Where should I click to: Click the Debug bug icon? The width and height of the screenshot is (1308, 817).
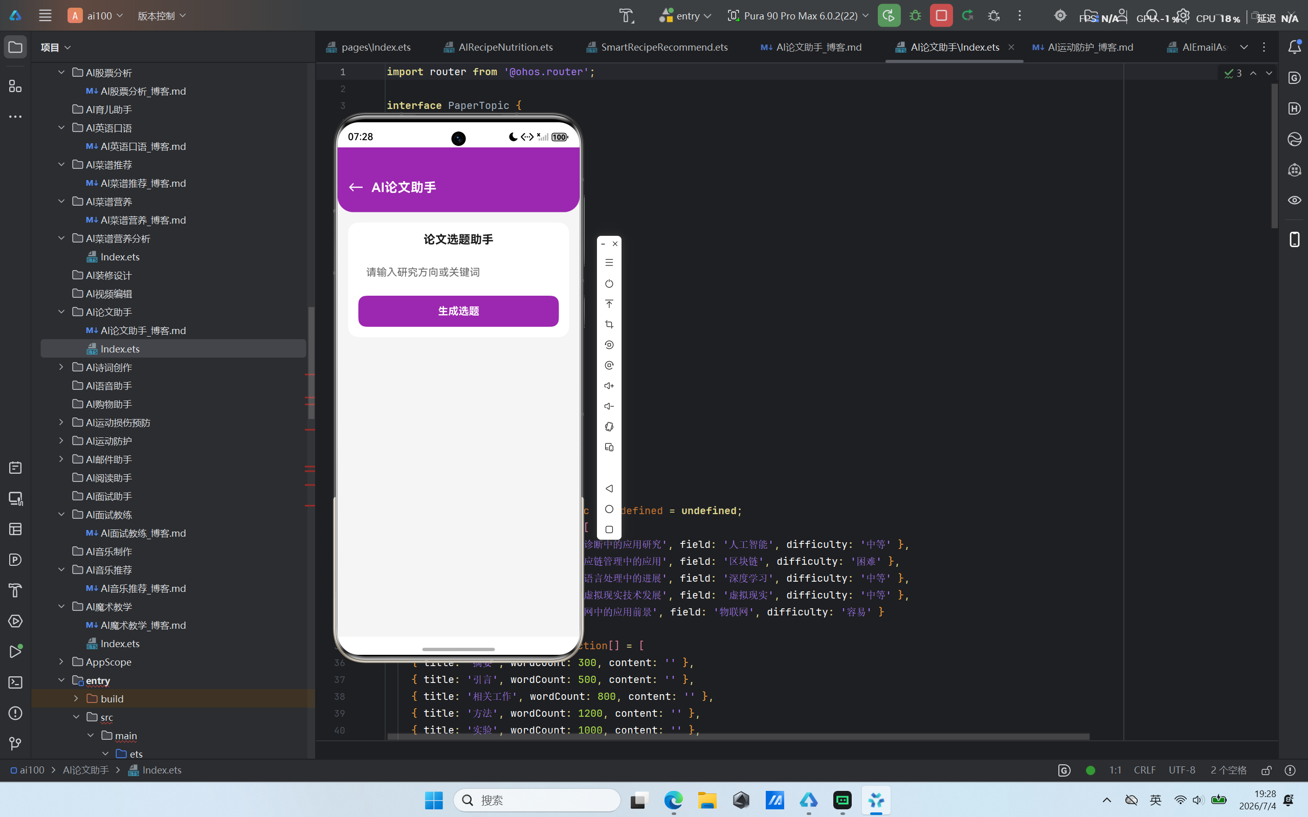(915, 16)
